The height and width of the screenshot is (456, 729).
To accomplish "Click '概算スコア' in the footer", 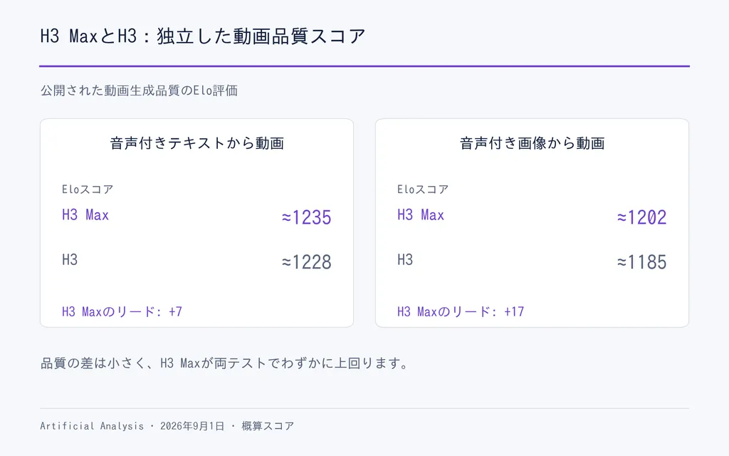I will tap(268, 426).
